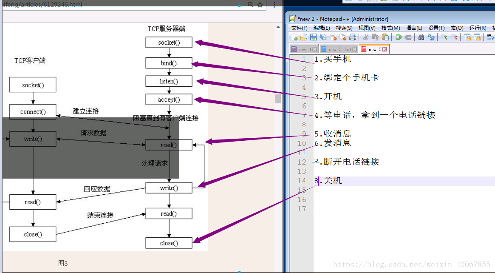Click the Open file icon in Notepad++
This screenshot has height=273, width=495.
(304, 37)
